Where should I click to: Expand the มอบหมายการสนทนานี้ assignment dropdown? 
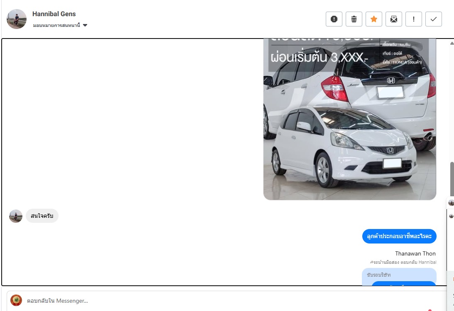[60, 25]
